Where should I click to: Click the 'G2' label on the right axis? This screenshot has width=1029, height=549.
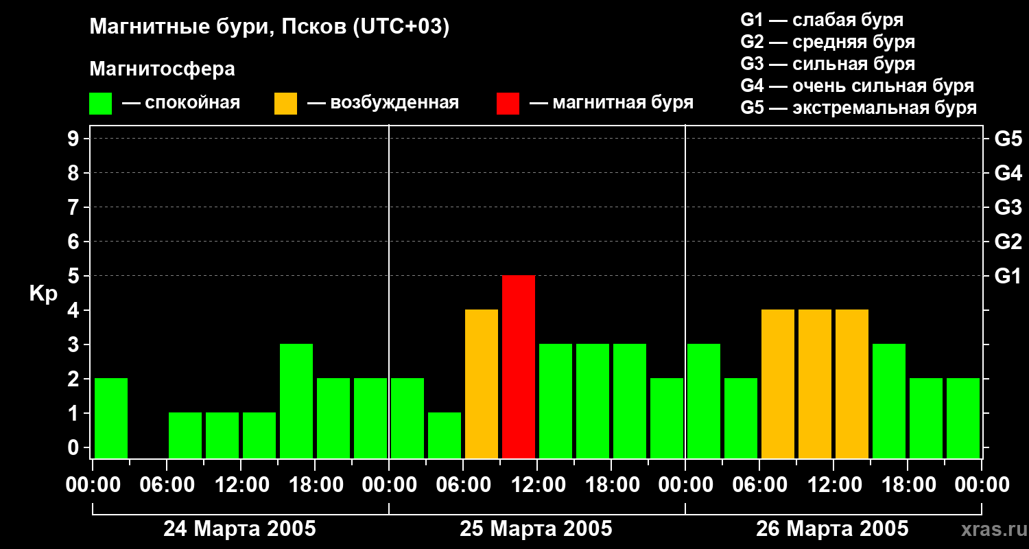point(1008,242)
